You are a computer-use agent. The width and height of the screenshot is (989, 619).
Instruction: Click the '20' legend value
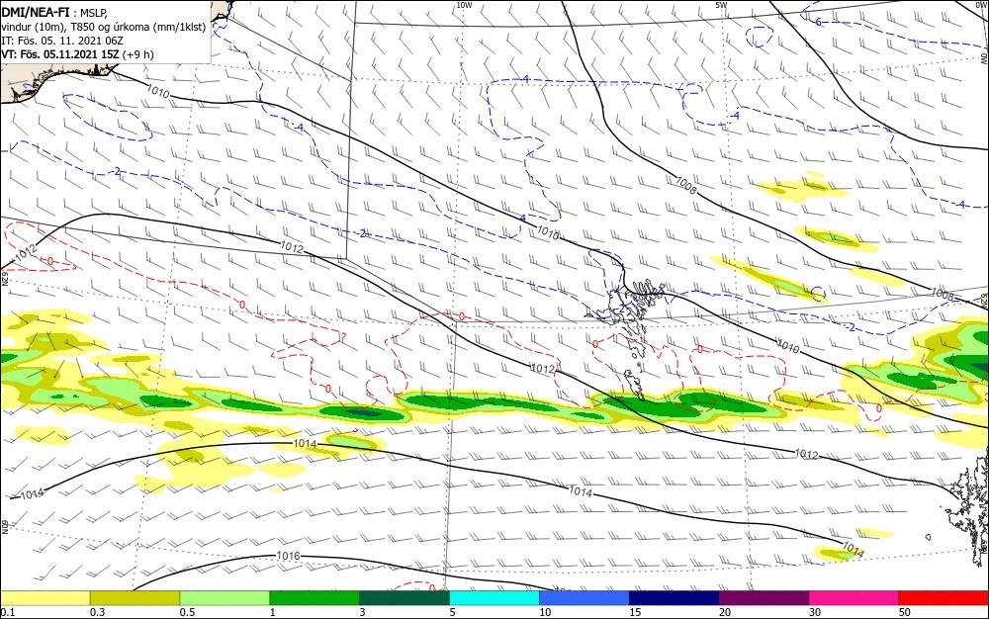[725, 612]
